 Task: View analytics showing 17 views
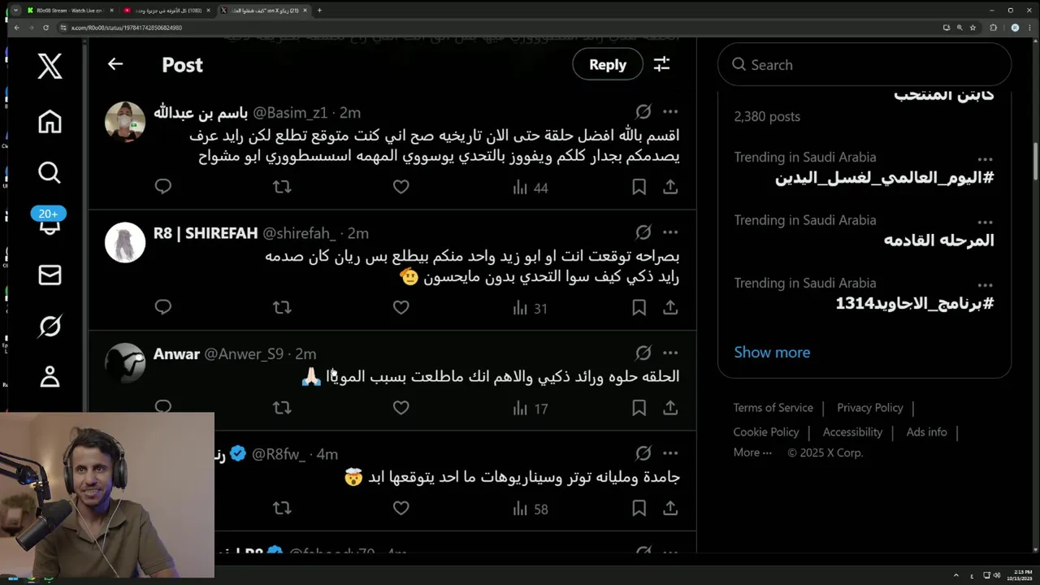[531, 409]
